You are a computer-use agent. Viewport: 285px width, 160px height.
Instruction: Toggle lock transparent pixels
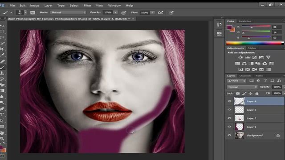238,93
